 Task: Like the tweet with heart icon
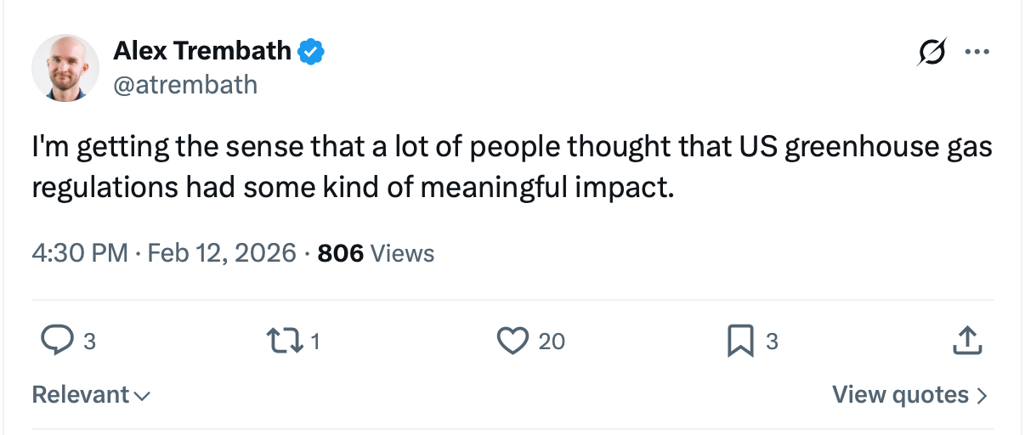(512, 342)
